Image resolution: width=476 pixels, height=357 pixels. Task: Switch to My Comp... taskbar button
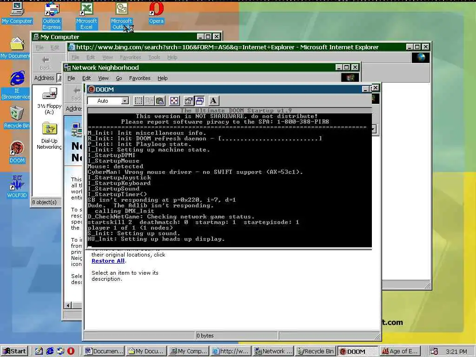[x=188, y=351]
